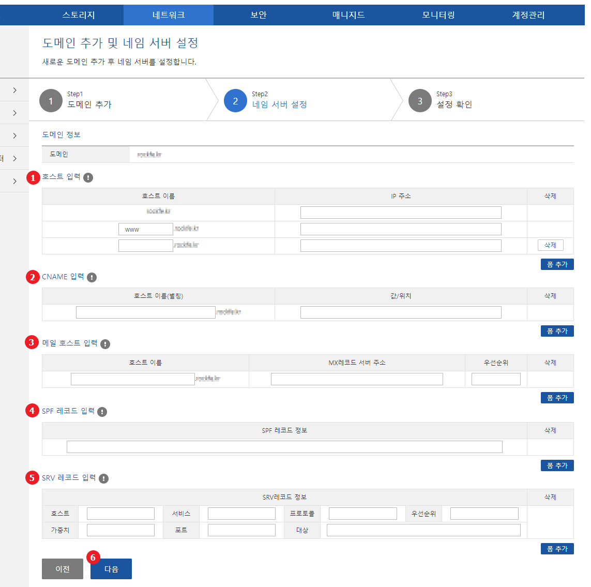Click 폼 추가 under the SRV 레코드 table

tap(557, 549)
